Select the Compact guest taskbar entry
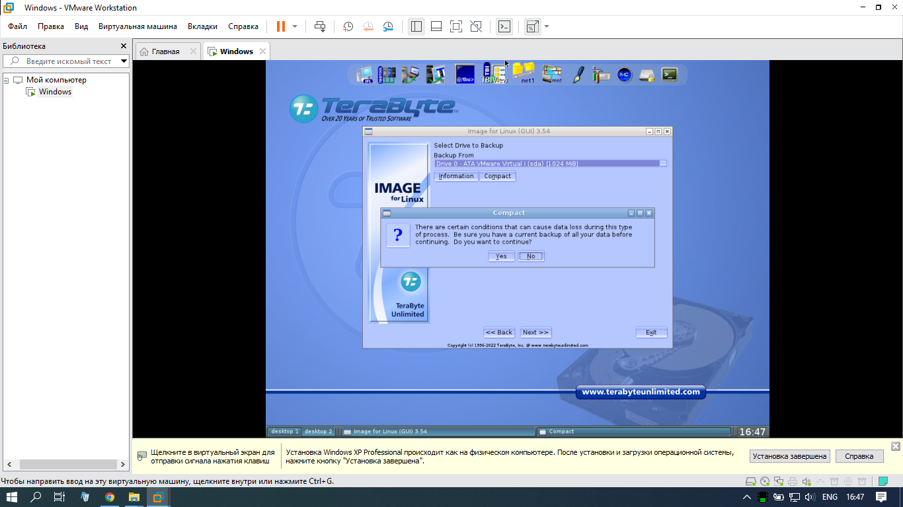 tap(633, 432)
